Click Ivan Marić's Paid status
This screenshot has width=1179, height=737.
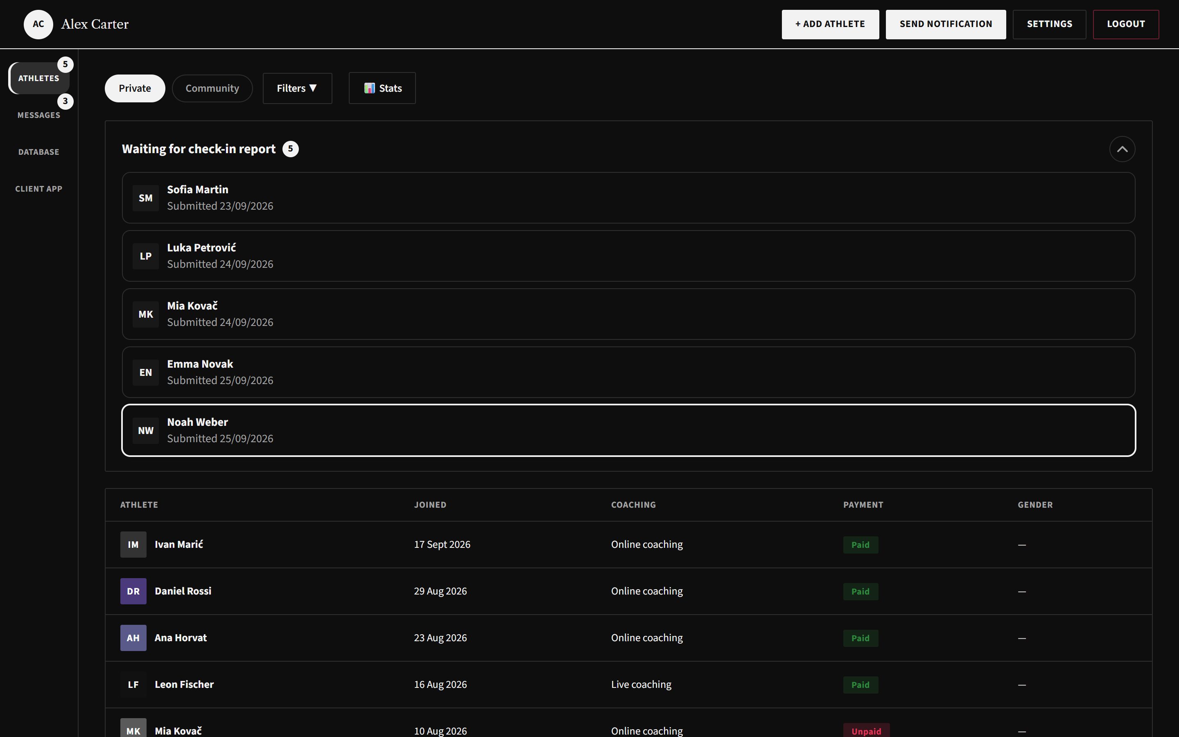861,545
